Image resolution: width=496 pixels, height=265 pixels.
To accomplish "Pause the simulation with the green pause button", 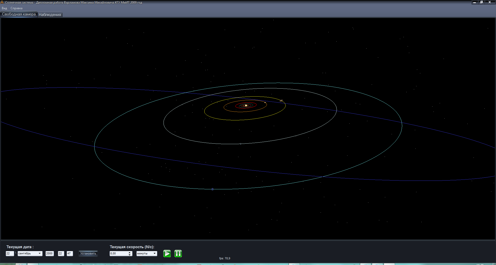I will coord(178,254).
